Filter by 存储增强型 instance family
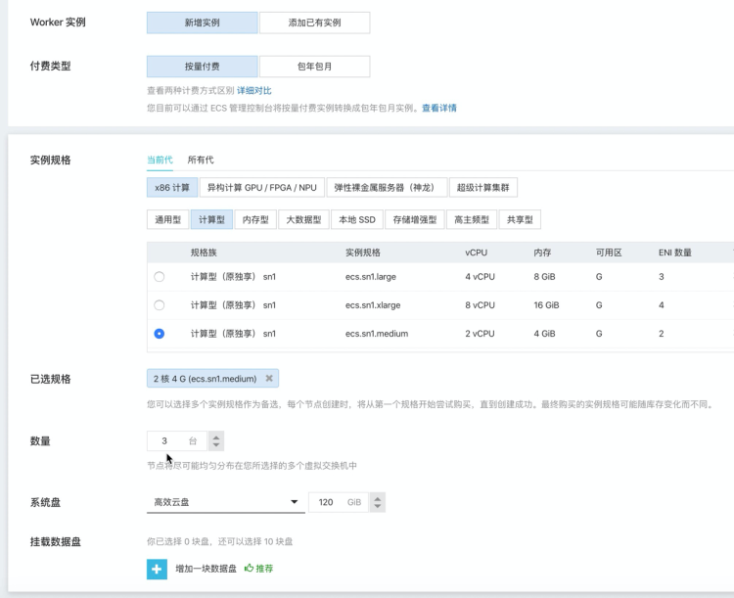The width and height of the screenshot is (734, 598). point(415,219)
